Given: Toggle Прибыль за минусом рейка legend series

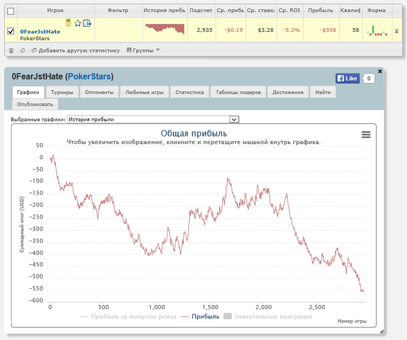Looking at the screenshot, I should [128, 316].
